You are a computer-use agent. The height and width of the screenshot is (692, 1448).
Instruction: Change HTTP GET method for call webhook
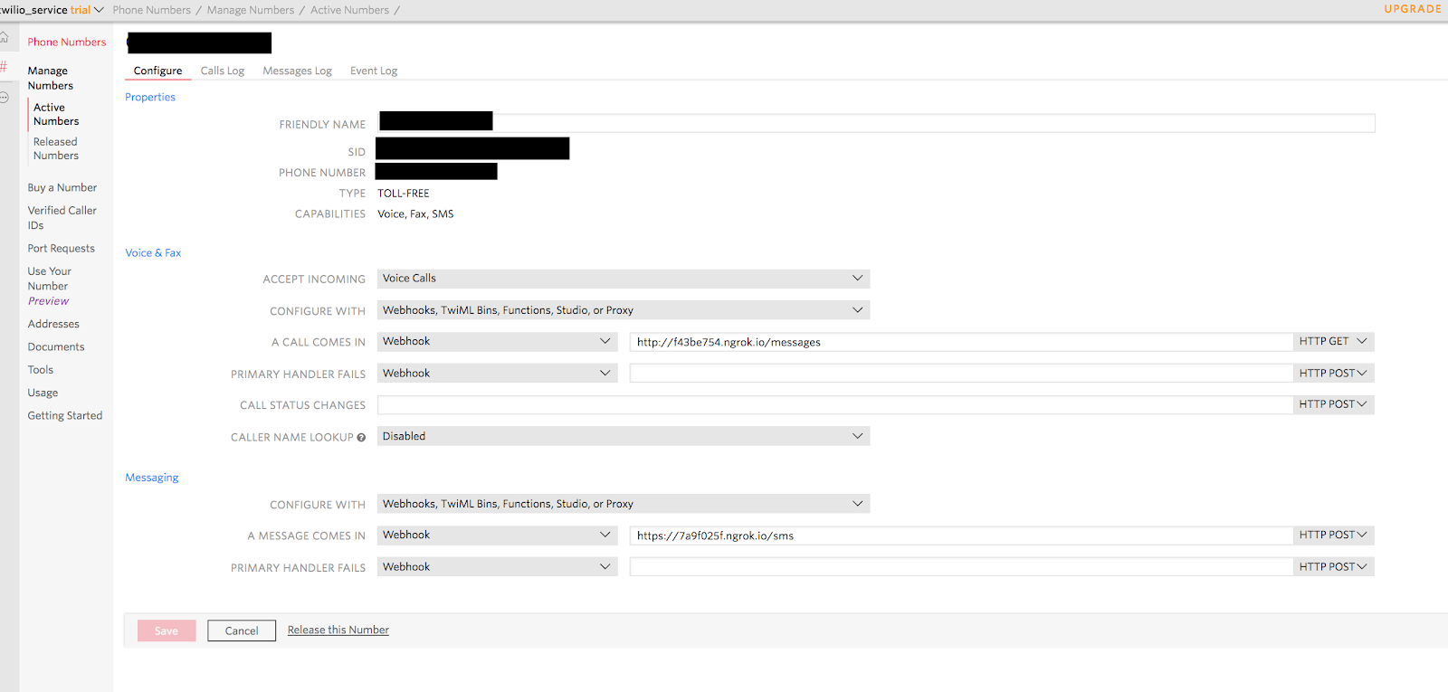tap(1333, 342)
